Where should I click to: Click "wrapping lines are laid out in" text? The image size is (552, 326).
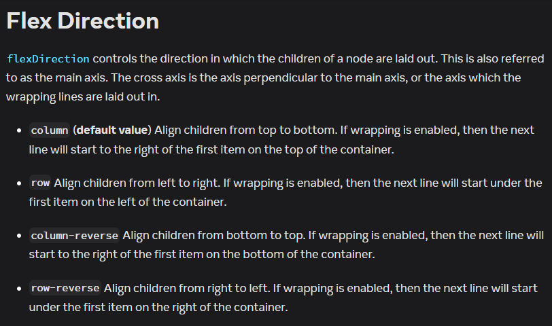83,96
